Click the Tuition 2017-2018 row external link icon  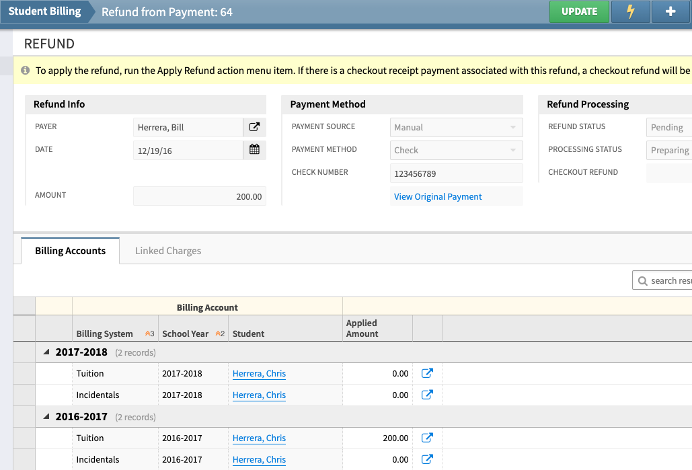pyautogui.click(x=427, y=373)
